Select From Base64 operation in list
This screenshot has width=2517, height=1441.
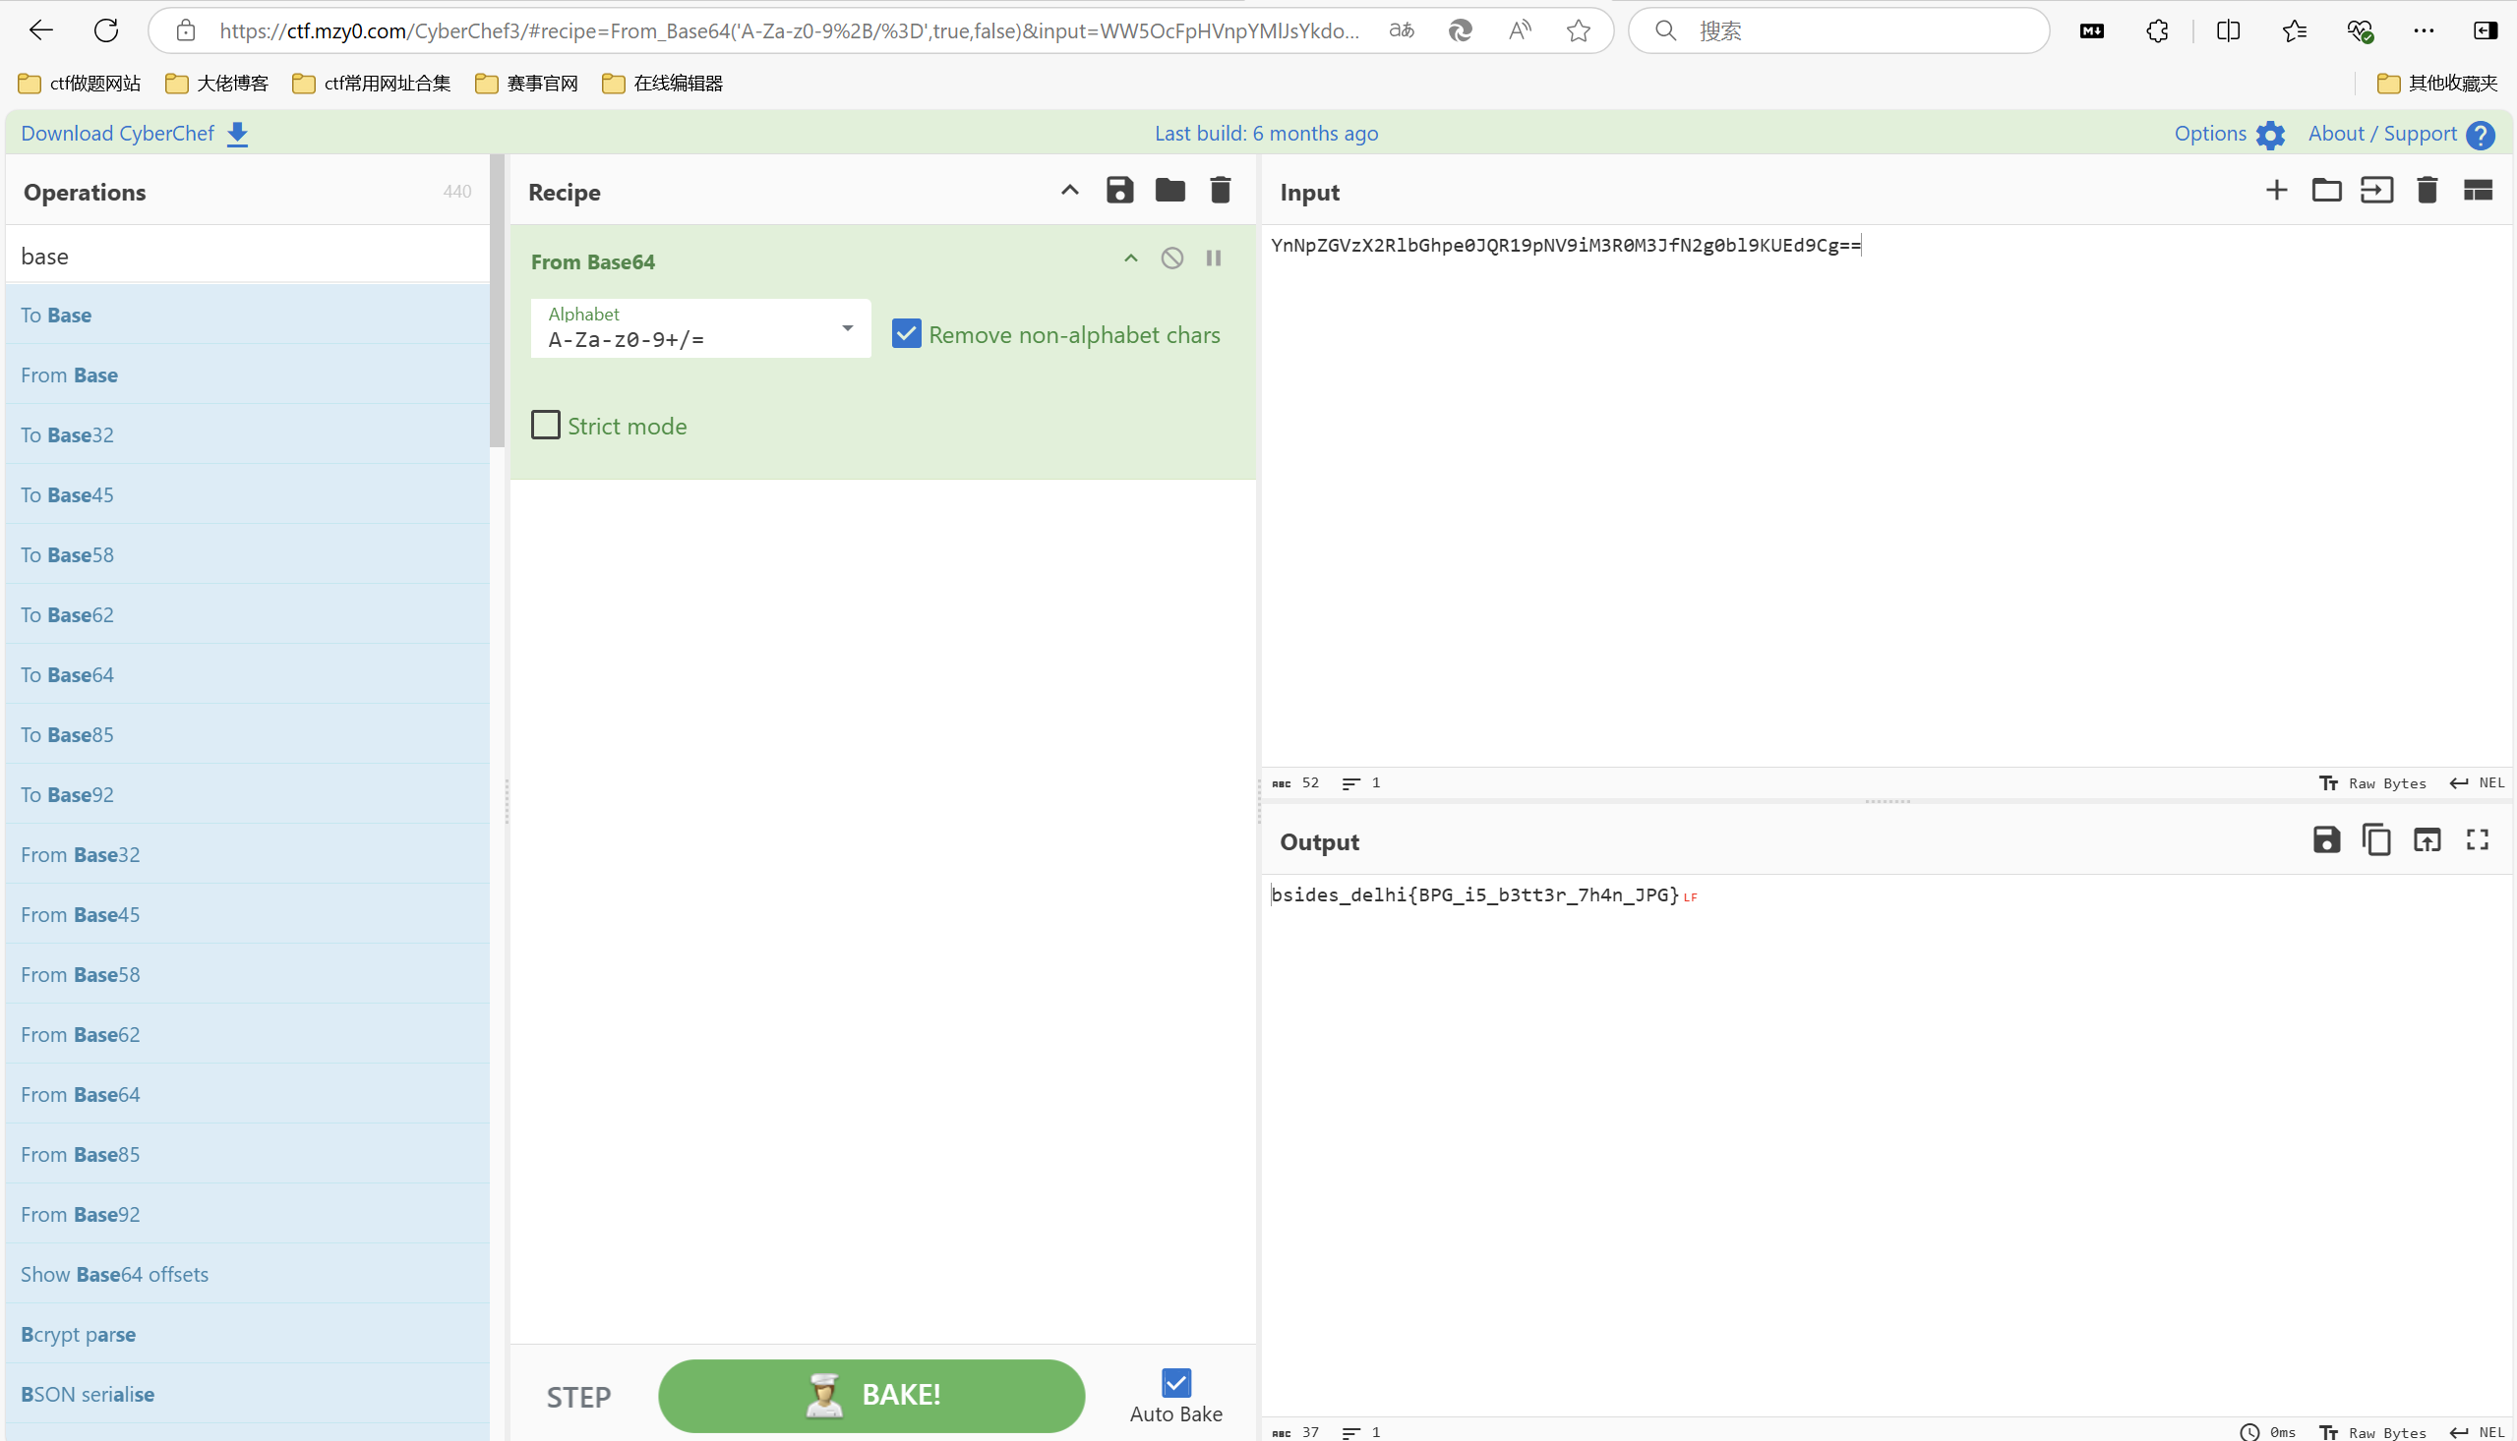pyautogui.click(x=248, y=1095)
